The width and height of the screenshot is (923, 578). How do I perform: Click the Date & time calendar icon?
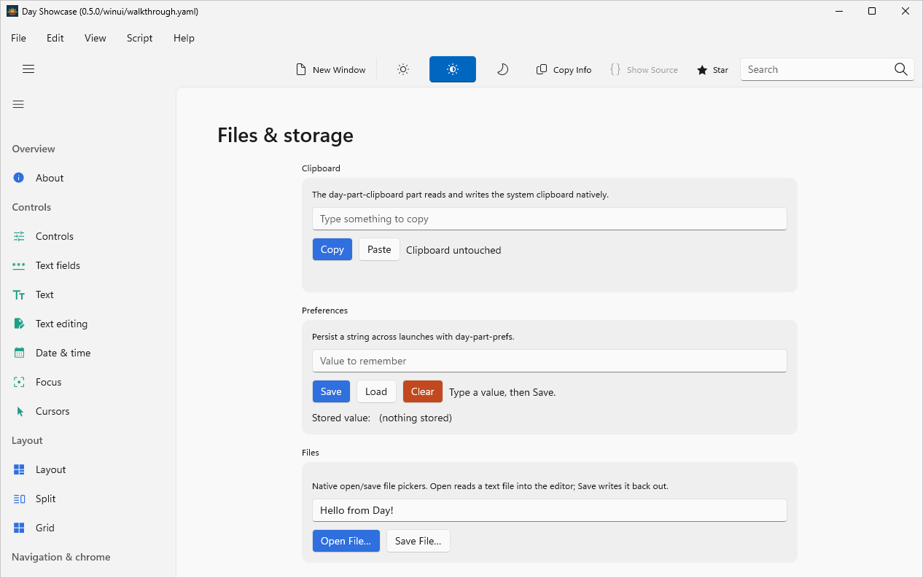click(19, 353)
